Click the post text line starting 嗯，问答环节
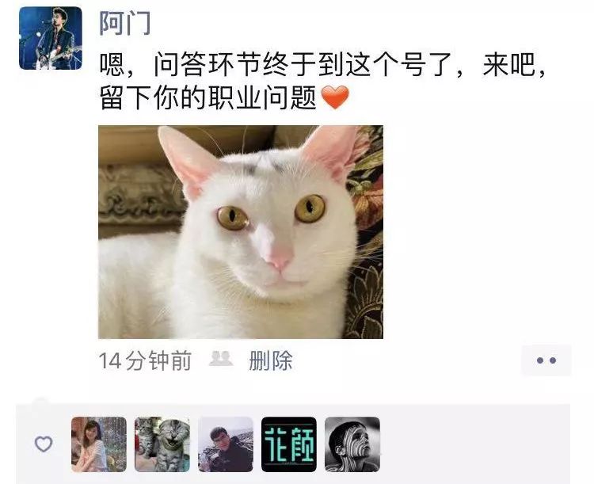Image resolution: width=594 pixels, height=484 pixels. 322,64
